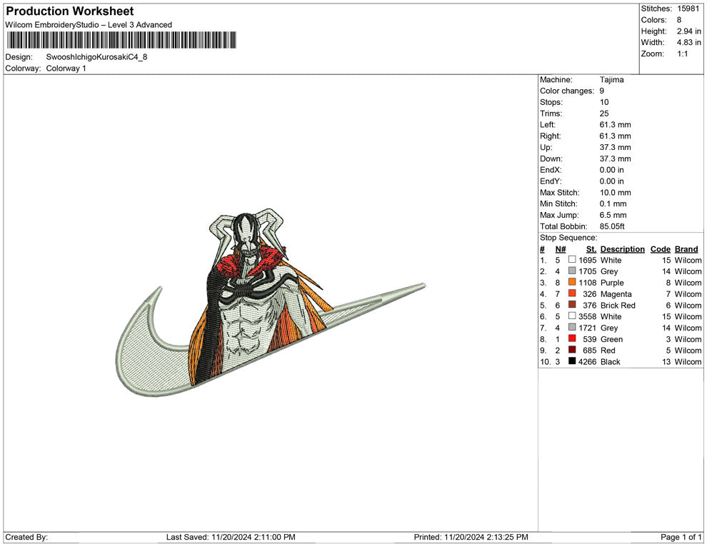Select the grey swatch for thread 1705
The image size is (707, 544).
[x=572, y=271]
